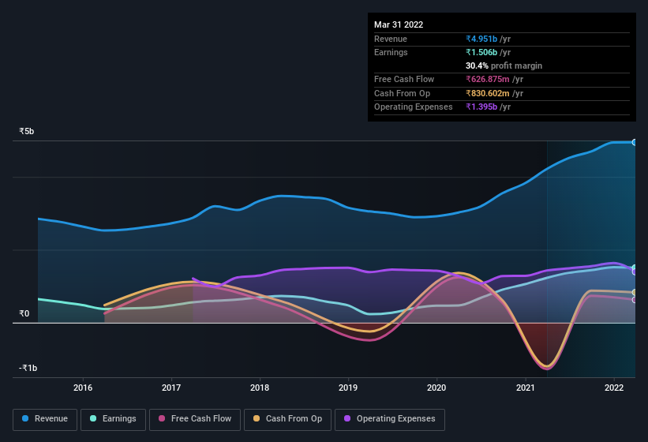Click the pink Free Cash Flow endpoint marker

(x=634, y=299)
